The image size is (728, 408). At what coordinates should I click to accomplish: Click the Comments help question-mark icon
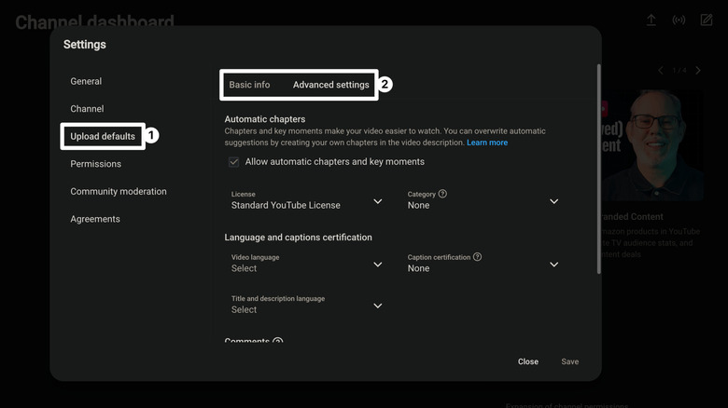click(x=277, y=341)
